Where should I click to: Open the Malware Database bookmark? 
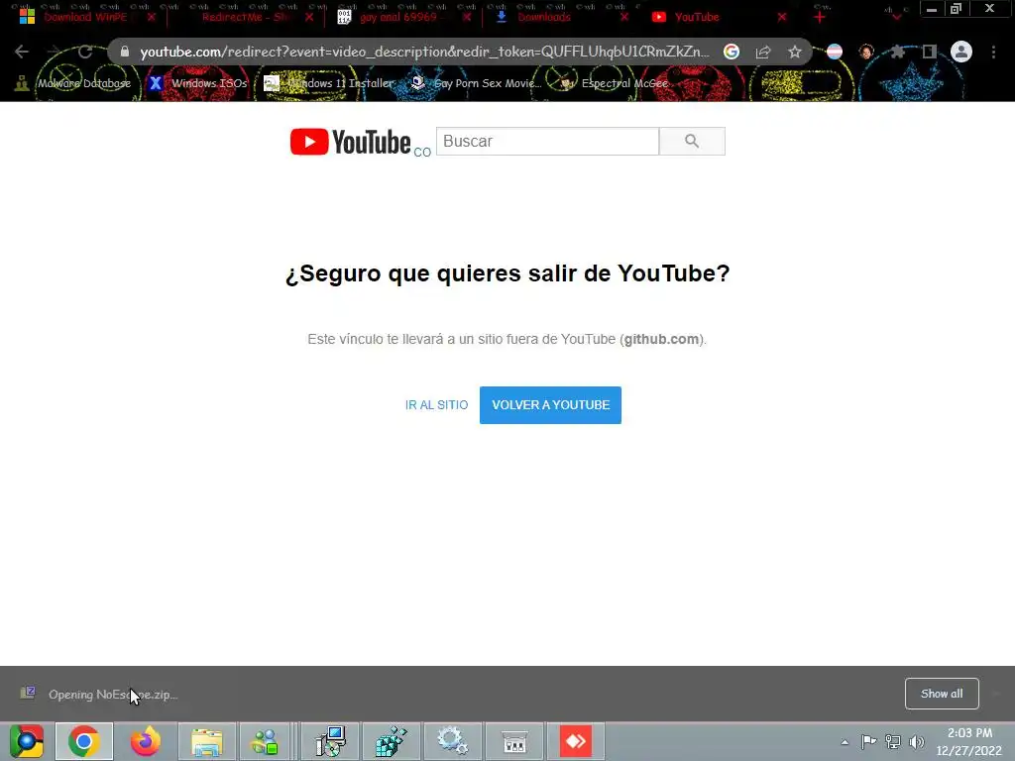click(73, 83)
